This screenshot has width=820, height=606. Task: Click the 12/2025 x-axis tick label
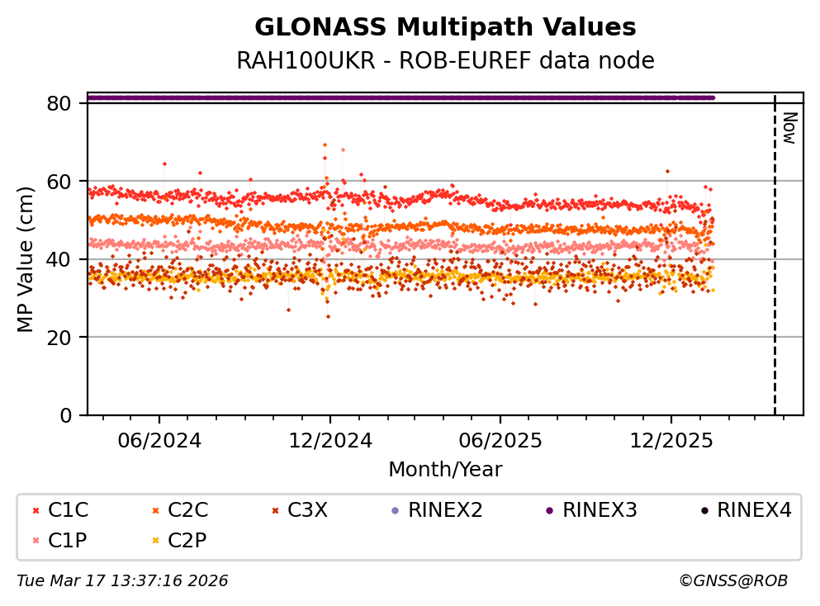pyautogui.click(x=671, y=440)
